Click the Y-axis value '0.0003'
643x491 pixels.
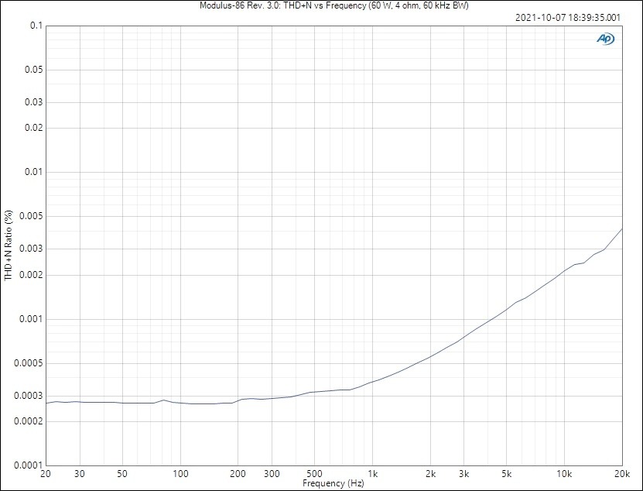(29, 395)
